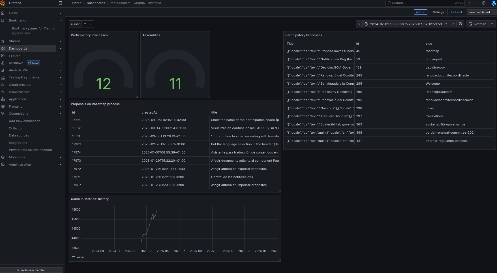Open Alerts & IRM
The width and height of the screenshot is (497, 273).
18,70
